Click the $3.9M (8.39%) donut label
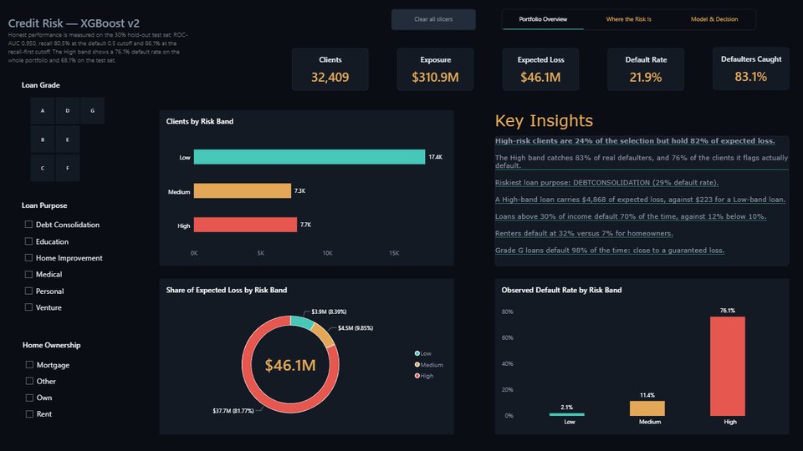Viewport: 803px width, 451px height. tap(329, 312)
